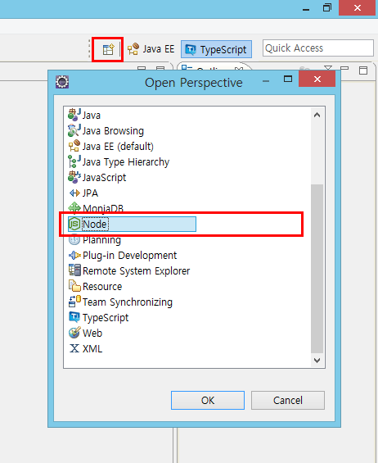This screenshot has width=378, height=463.
Task: Switch to the Java EE perspective button
Action: tap(151, 49)
